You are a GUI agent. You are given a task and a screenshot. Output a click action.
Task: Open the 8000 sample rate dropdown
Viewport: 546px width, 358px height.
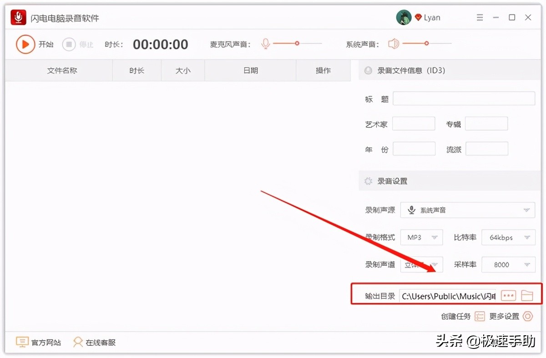(508, 264)
